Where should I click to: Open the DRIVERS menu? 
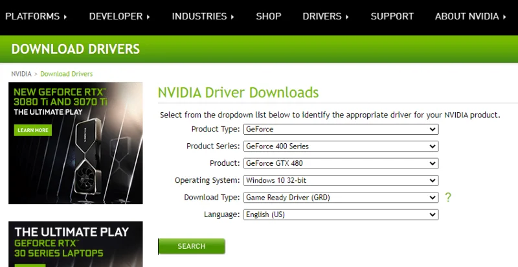tap(326, 16)
